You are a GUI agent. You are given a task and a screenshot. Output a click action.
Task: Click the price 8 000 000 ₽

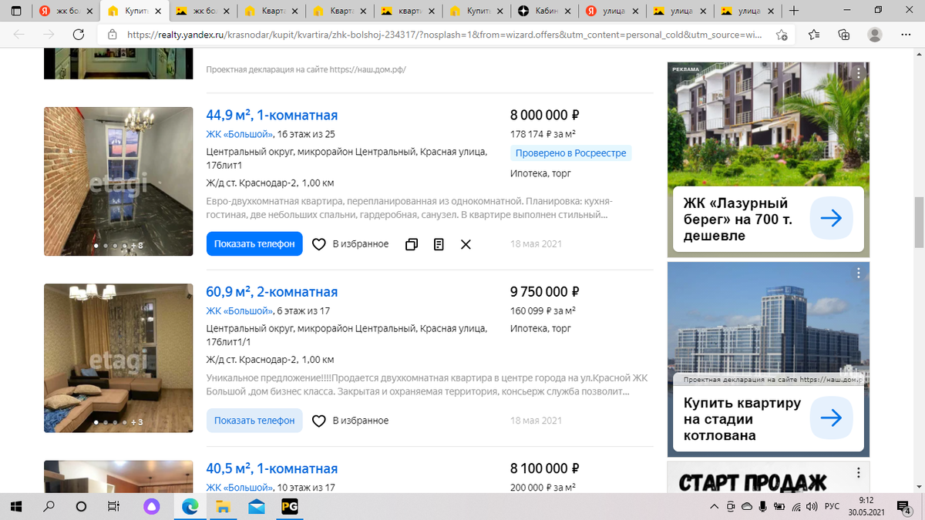(x=545, y=116)
